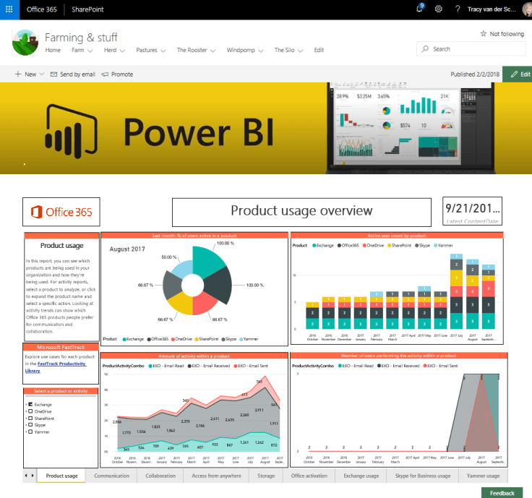Click the Not following star
The image size is (532, 498).
point(484,34)
